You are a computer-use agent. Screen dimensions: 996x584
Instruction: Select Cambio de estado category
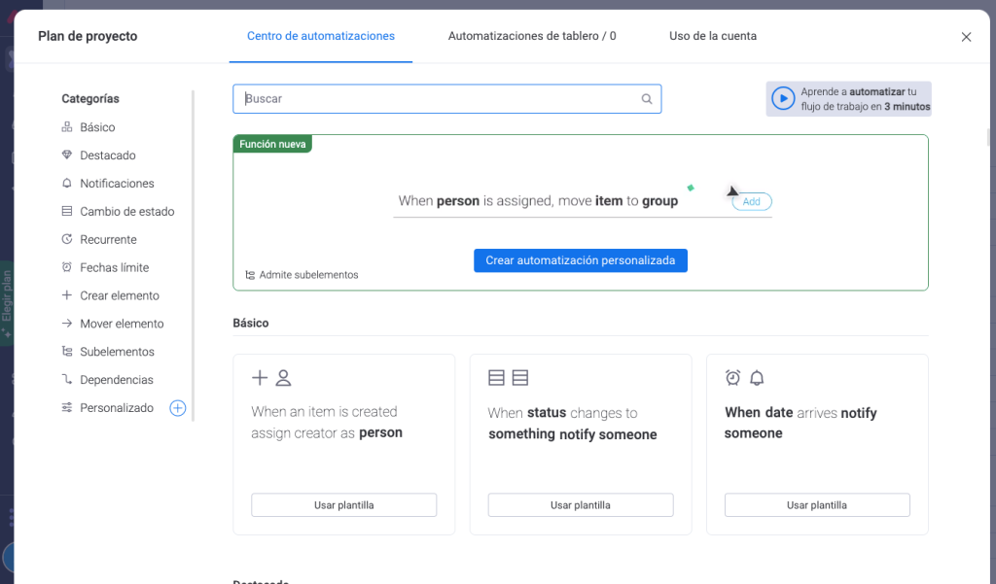(x=126, y=212)
